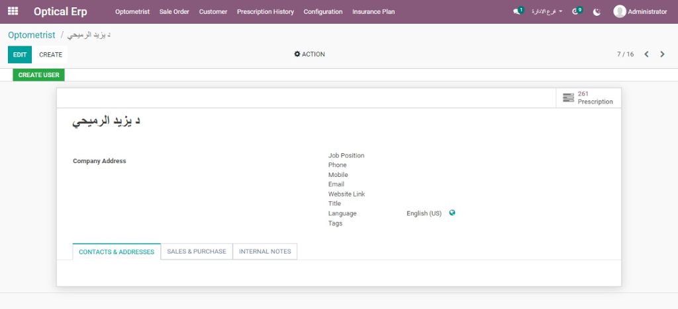
Task: Switch to Sales & Purchase tab
Action: (x=197, y=252)
